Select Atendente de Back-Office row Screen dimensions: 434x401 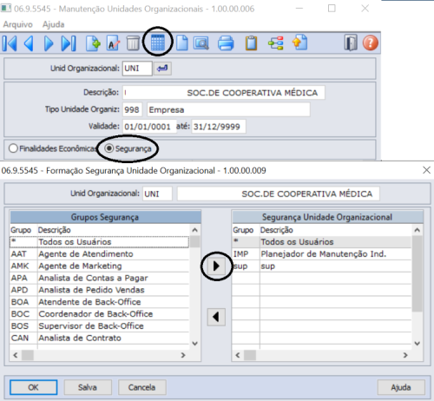(x=100, y=302)
